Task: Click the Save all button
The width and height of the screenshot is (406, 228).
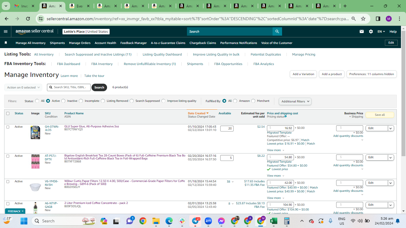Action: pos(380,115)
